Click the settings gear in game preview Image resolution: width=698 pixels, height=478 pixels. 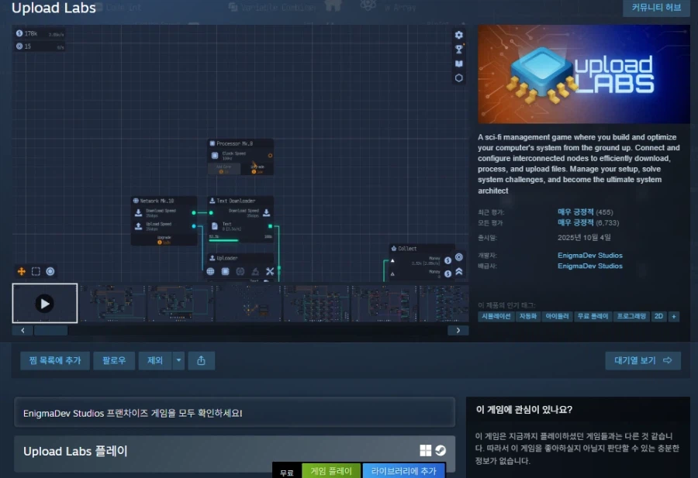point(459,35)
